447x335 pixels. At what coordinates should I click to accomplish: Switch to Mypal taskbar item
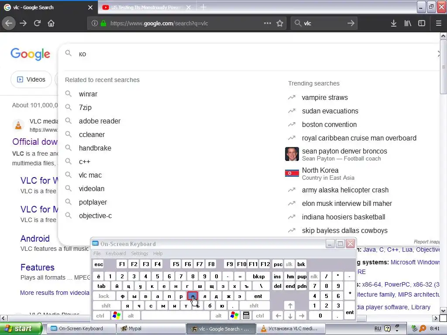(x=151, y=328)
